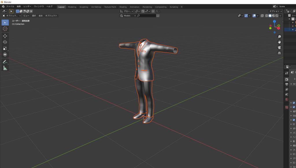The height and width of the screenshot is (168, 296).
Task: Open the 編集 menu
Action: point(19,7)
